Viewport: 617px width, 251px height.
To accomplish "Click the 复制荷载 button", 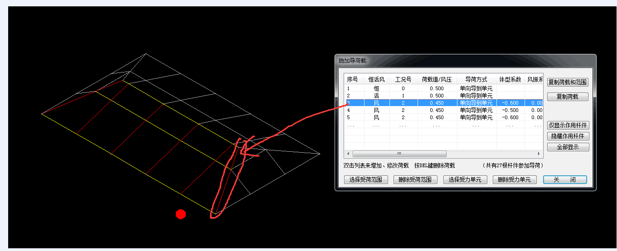I will [568, 97].
